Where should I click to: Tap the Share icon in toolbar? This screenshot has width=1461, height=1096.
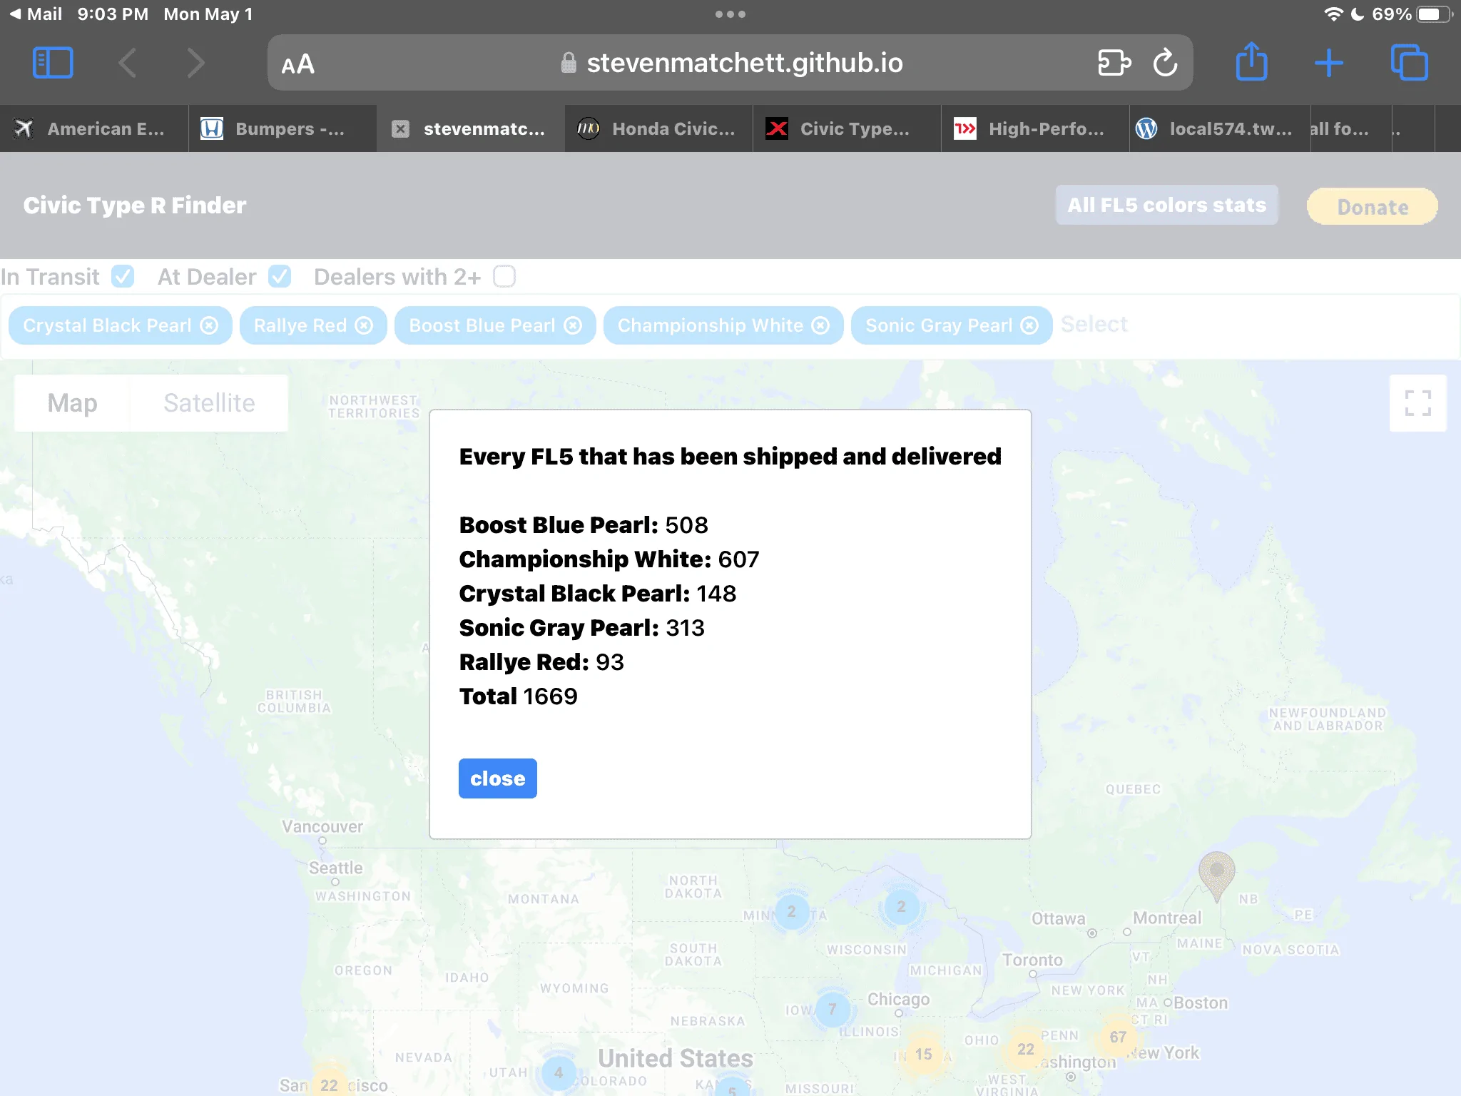1251,61
